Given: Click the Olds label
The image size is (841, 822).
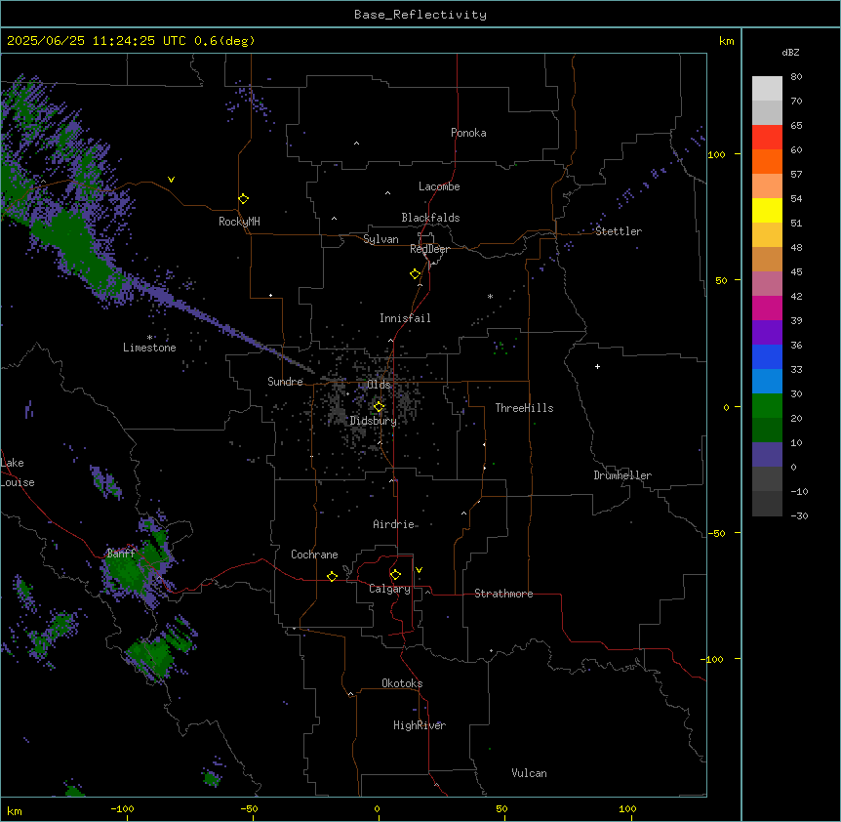Looking at the screenshot, I should (379, 385).
